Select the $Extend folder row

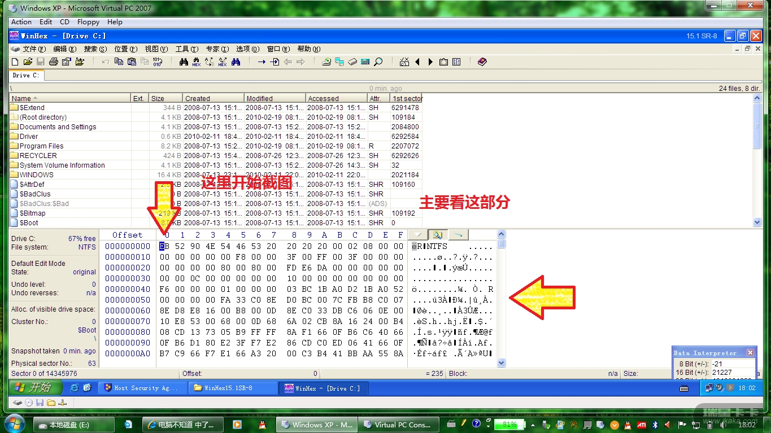(x=215, y=108)
